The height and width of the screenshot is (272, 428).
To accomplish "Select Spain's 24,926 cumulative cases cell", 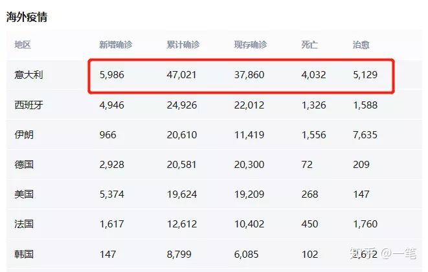I will point(181,105).
